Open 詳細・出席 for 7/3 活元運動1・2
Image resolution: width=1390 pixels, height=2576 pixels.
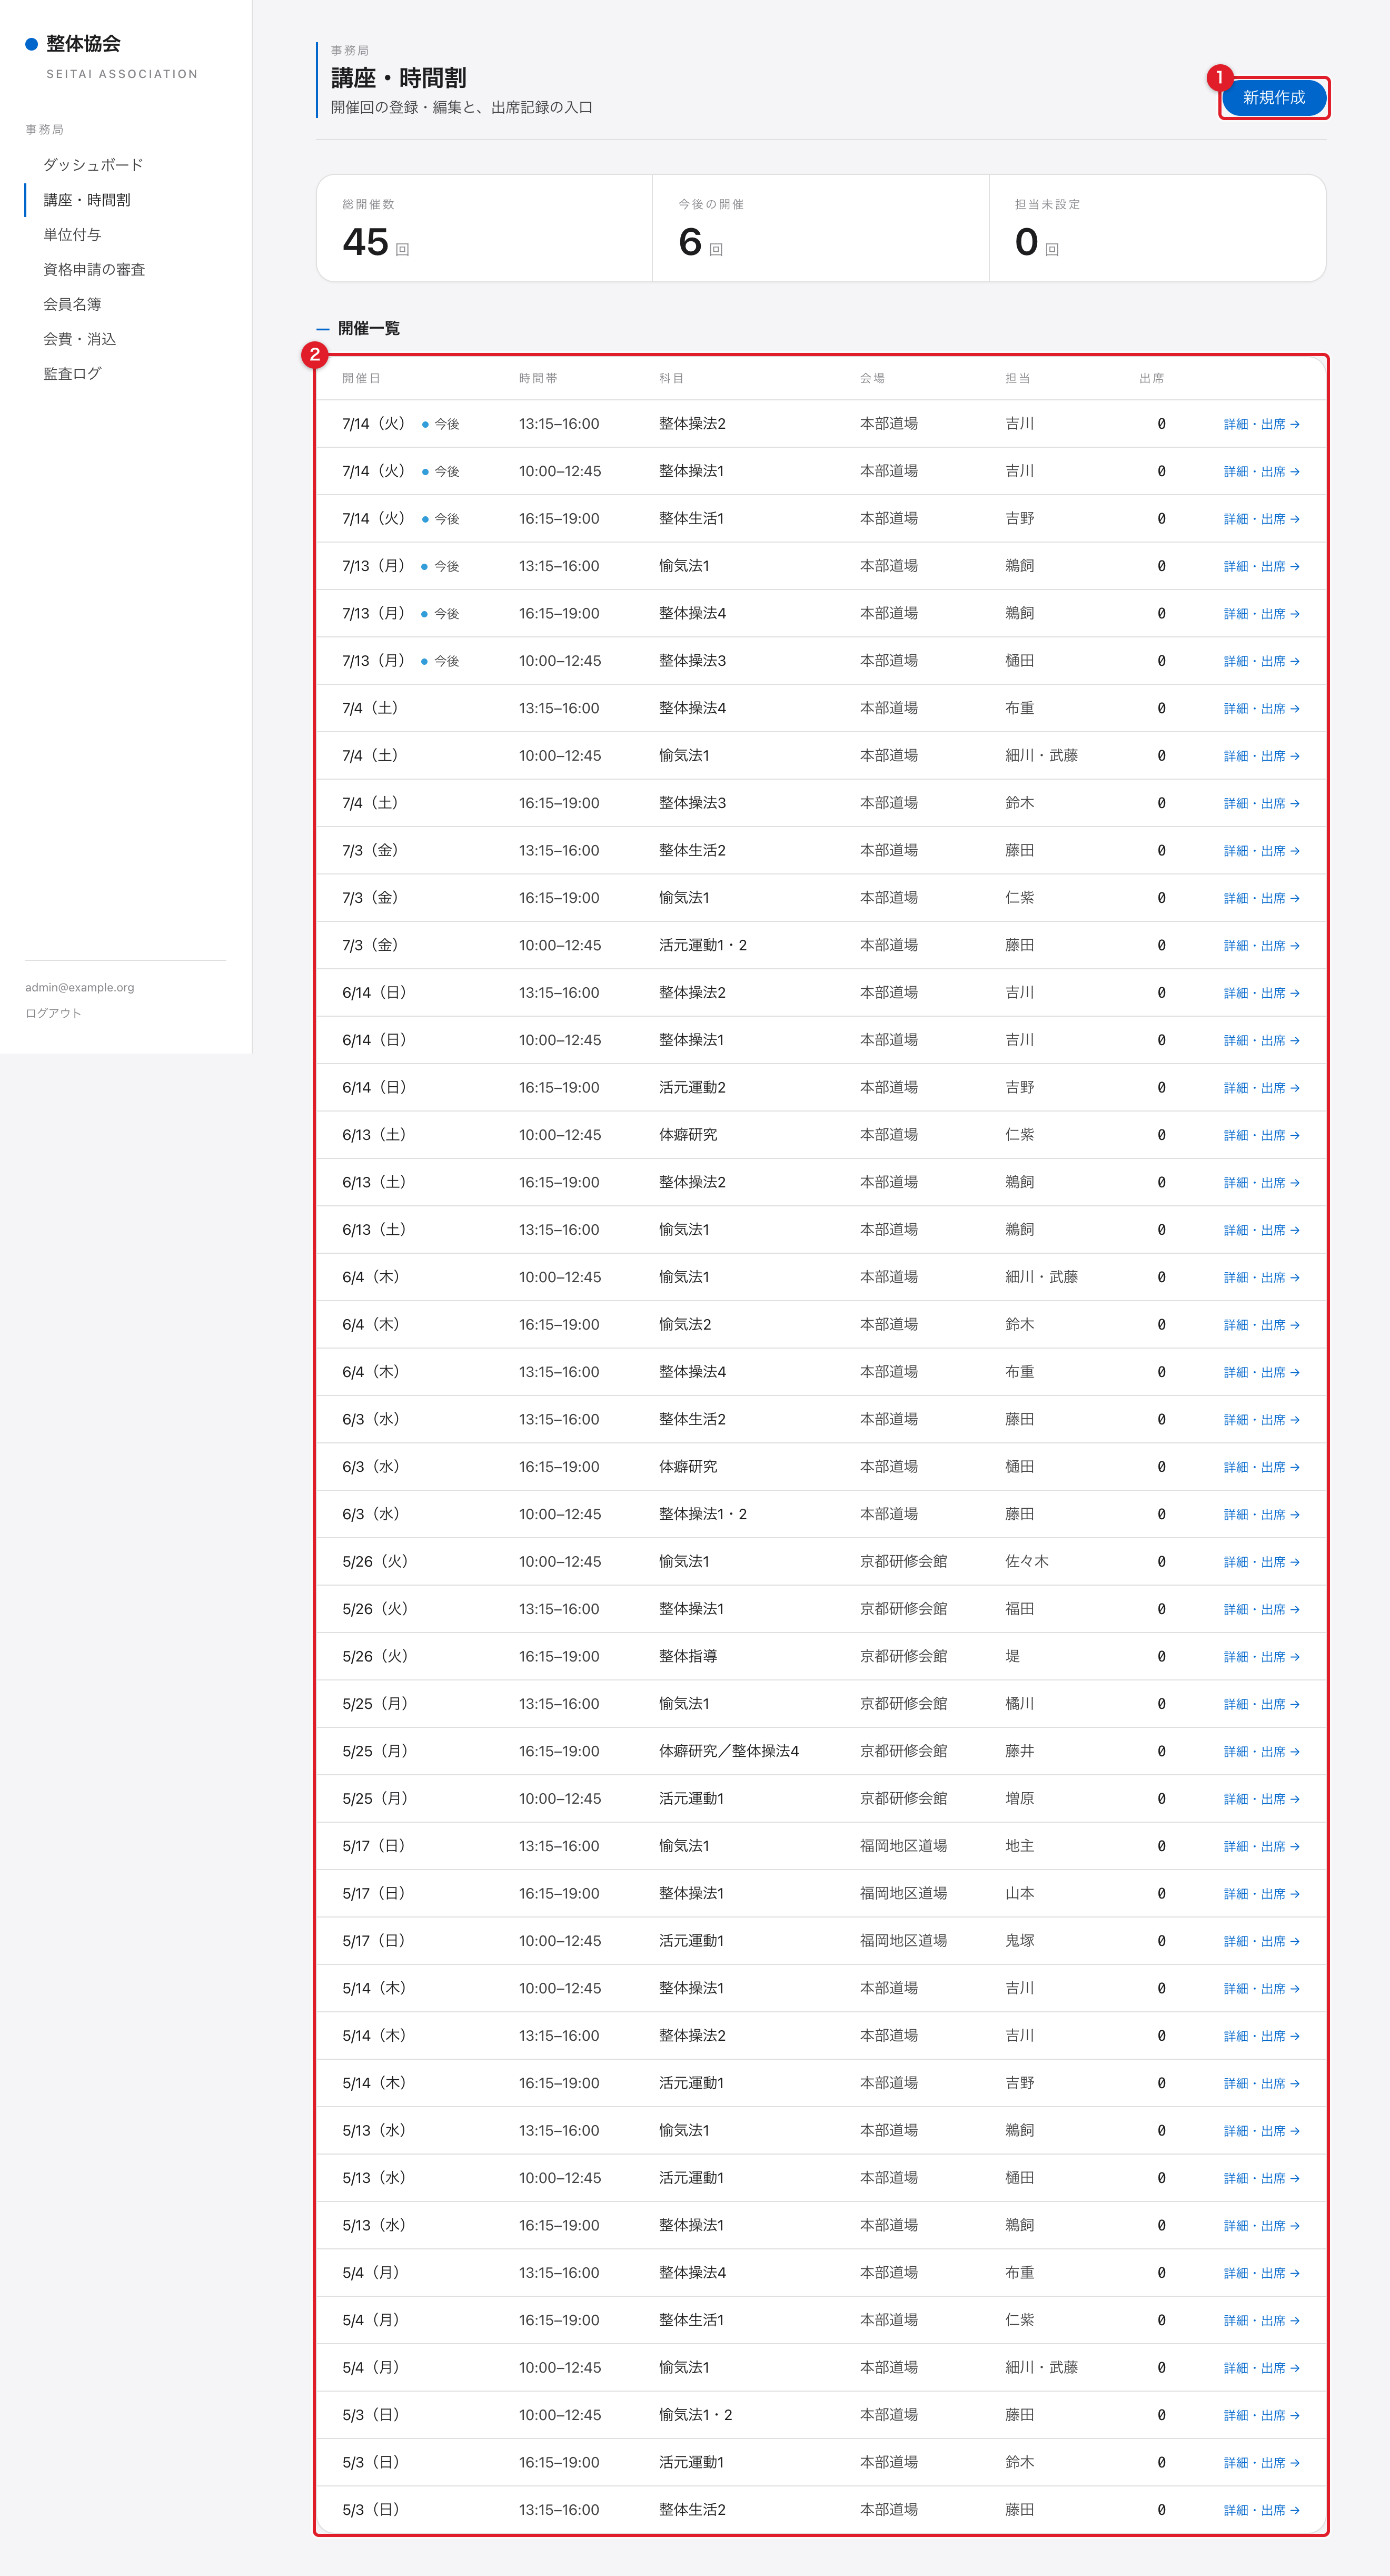pyautogui.click(x=1261, y=946)
